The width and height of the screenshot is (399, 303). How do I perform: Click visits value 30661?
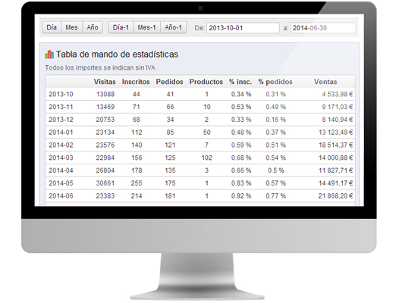[x=105, y=183]
